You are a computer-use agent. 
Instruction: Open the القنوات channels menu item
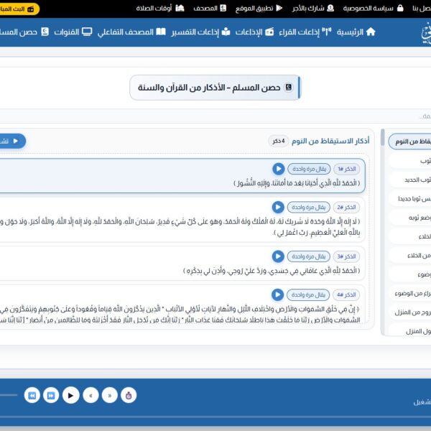pyautogui.click(x=73, y=32)
